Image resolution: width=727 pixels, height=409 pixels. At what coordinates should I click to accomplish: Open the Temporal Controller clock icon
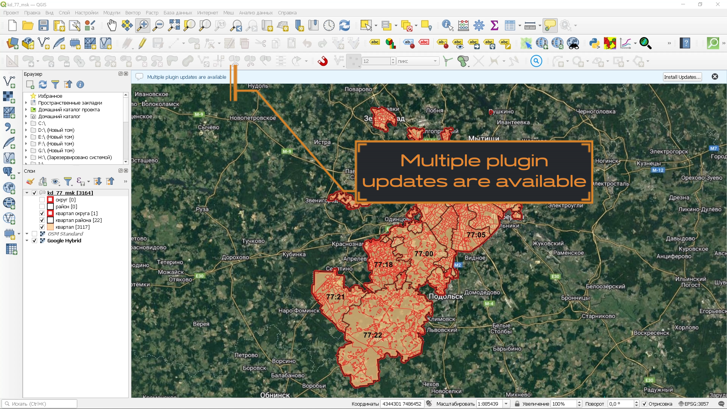click(x=329, y=25)
